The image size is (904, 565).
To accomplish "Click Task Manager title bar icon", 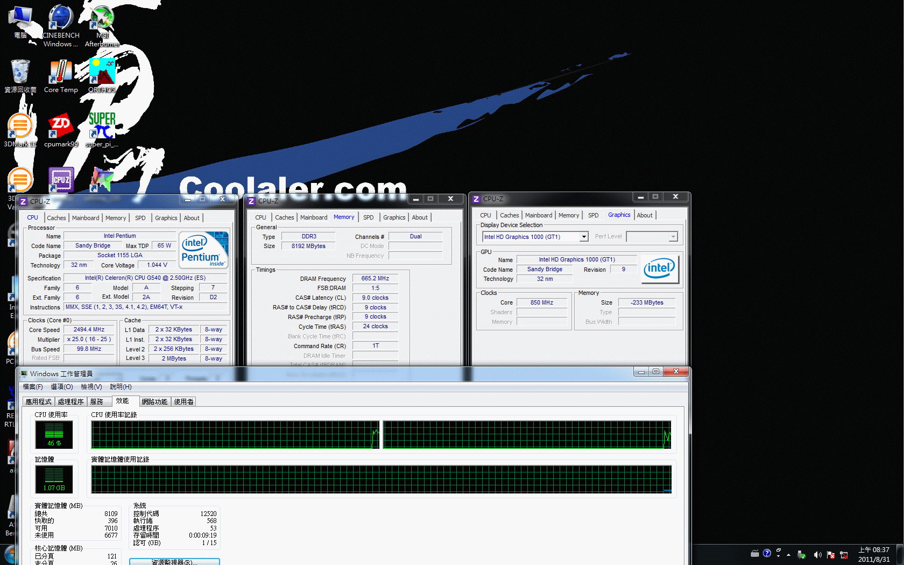I will coord(23,373).
